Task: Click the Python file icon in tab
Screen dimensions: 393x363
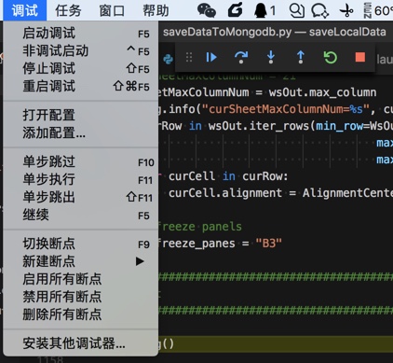Action: pyautogui.click(x=168, y=59)
